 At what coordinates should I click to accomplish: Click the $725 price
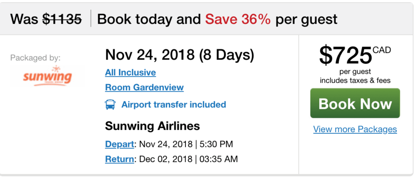[345, 56]
